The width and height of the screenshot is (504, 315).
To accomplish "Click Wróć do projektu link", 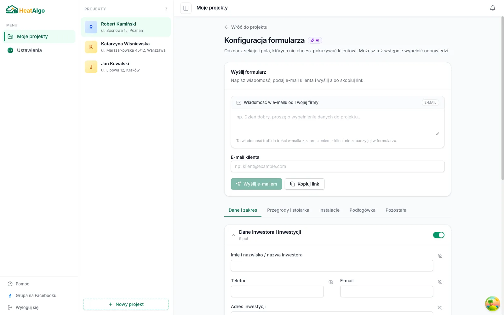I will click(x=246, y=27).
